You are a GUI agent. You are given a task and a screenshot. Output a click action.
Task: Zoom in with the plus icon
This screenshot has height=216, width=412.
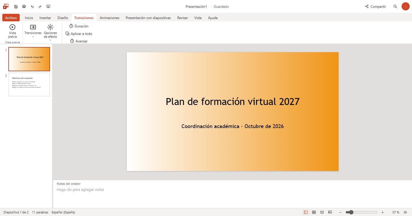click(x=382, y=212)
